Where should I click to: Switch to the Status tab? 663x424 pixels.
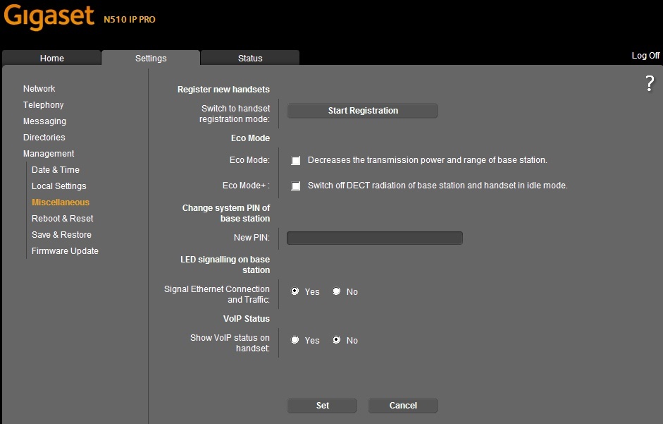[250, 58]
